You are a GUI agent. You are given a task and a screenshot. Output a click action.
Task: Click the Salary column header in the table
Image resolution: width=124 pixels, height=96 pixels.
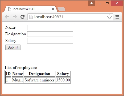[x=63, y=74]
